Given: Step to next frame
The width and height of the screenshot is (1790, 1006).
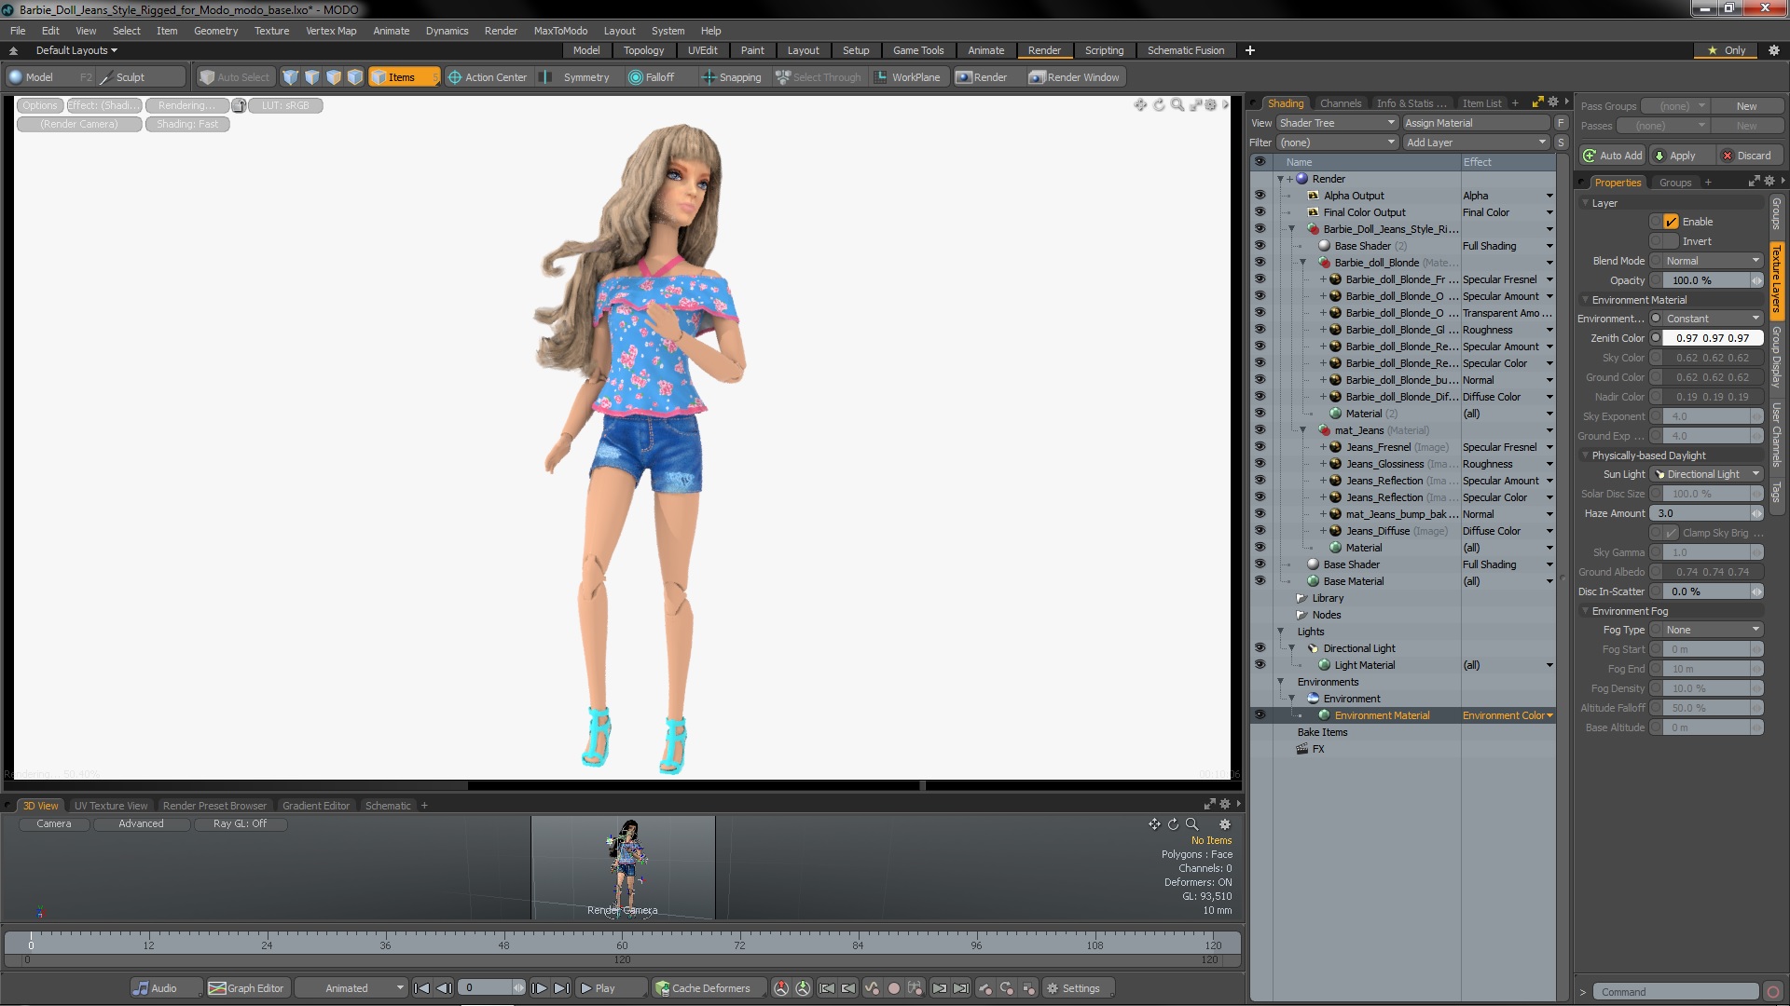Looking at the screenshot, I should 539,988.
